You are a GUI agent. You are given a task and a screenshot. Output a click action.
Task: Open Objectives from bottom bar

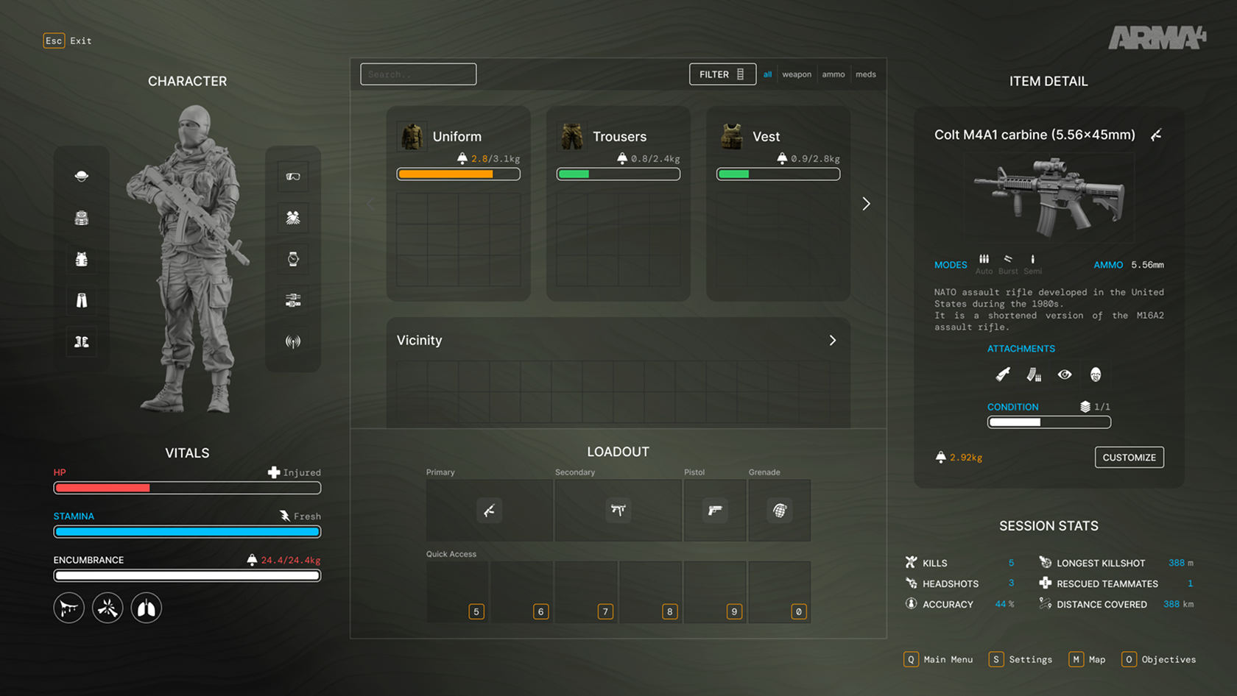pos(1158,659)
